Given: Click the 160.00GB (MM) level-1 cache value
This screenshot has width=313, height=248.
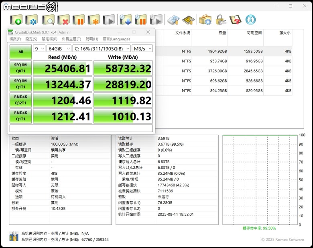Looking at the screenshot, I should 65,144.
